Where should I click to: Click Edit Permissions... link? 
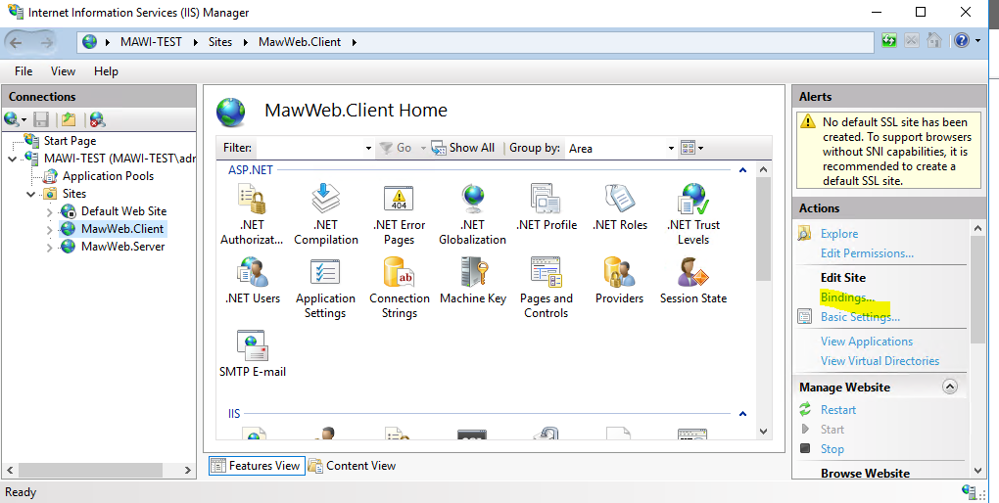coord(867,252)
